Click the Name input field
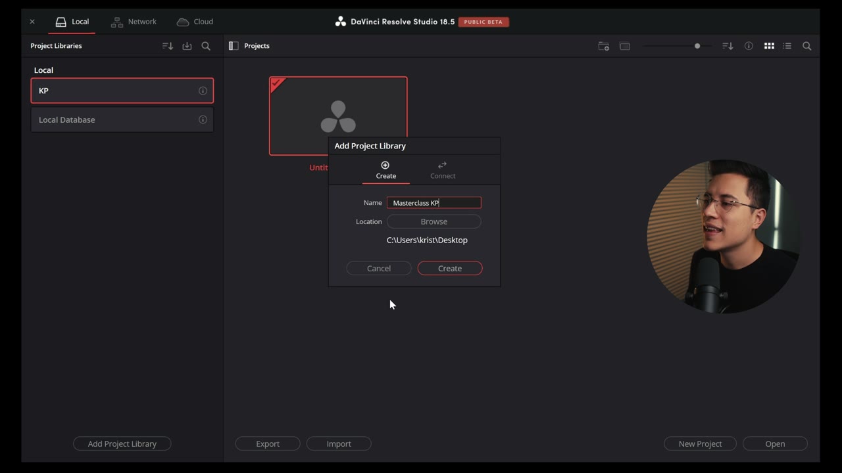This screenshot has height=473, width=842. pos(434,203)
